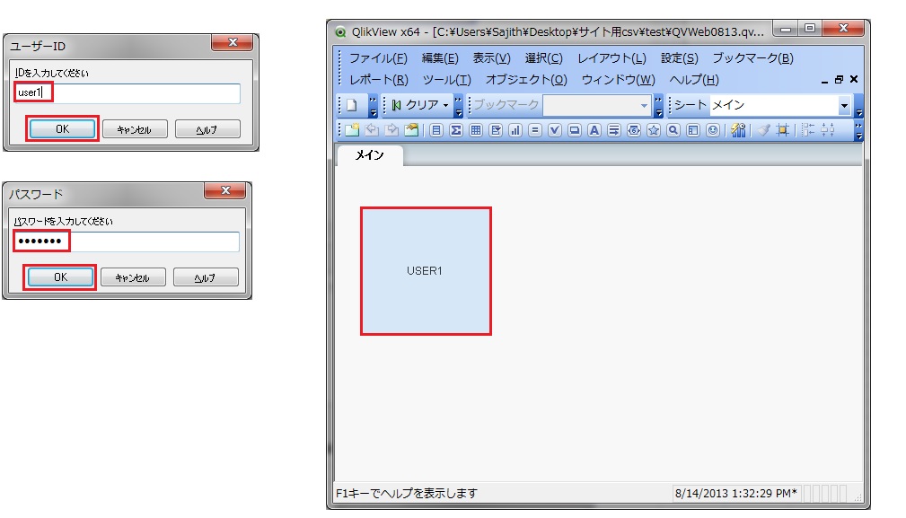Open Sheet Properties icon in design toolbar
This screenshot has height=518, width=906.
(411, 130)
